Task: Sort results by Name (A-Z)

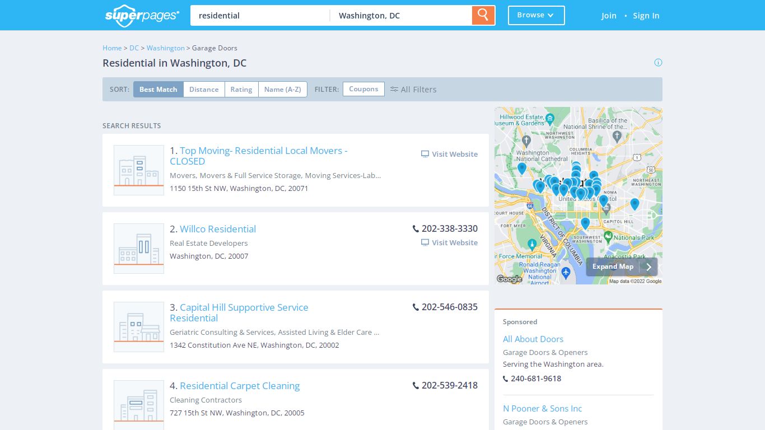Action: [283, 90]
